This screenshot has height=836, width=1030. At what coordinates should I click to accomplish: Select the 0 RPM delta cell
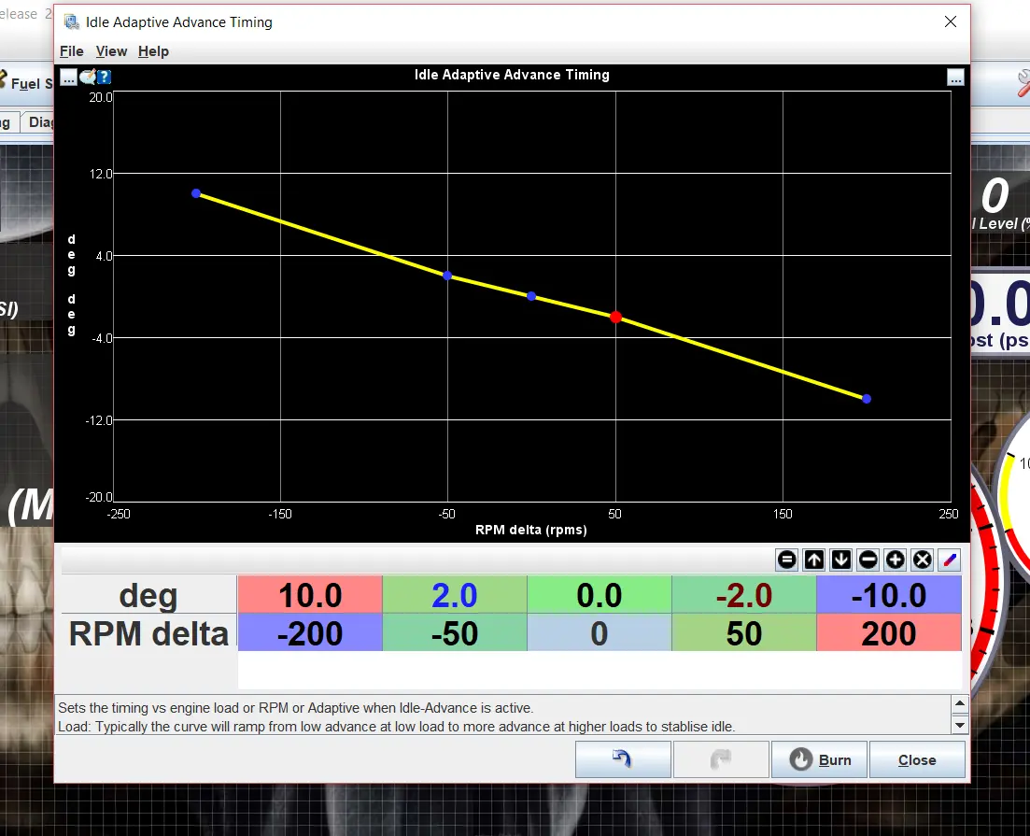tap(600, 633)
